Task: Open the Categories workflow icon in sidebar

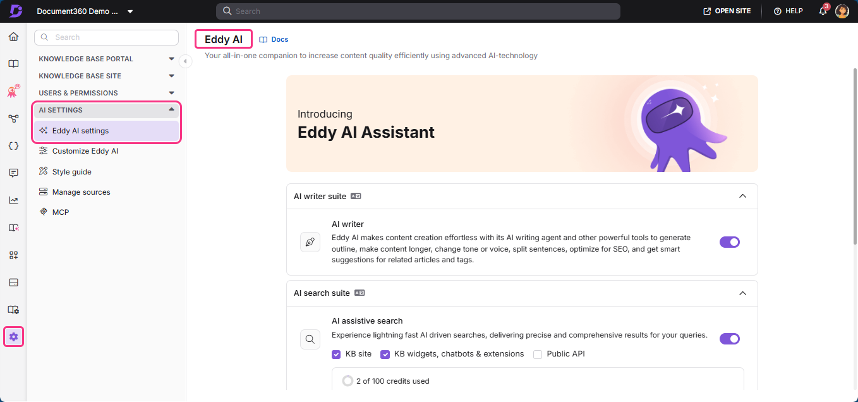Action: 13,118
